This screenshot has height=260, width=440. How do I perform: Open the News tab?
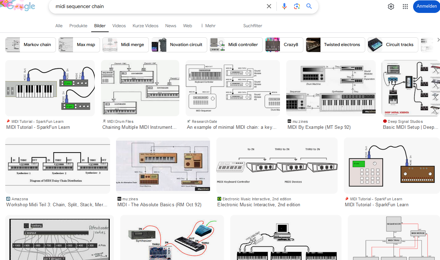click(x=171, y=26)
